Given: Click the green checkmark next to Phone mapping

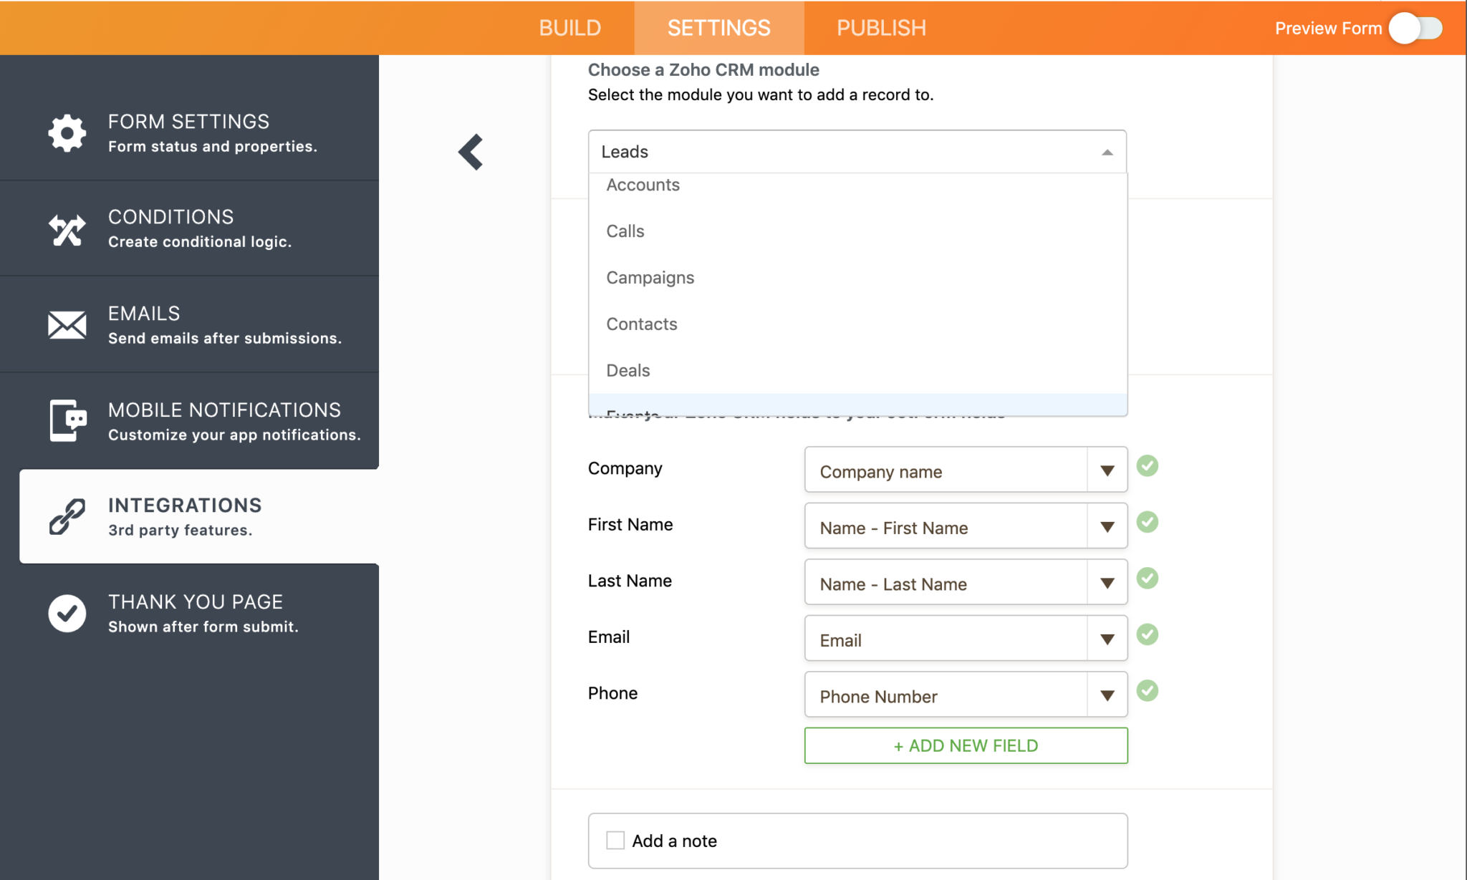Looking at the screenshot, I should coord(1148,691).
